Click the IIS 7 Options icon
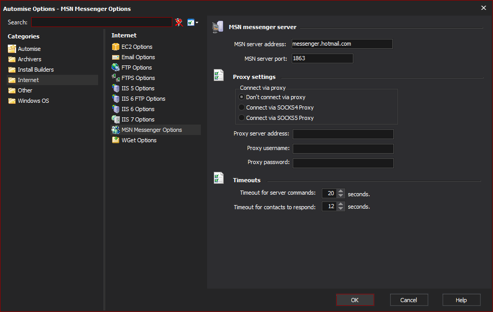The width and height of the screenshot is (493, 312). click(116, 119)
